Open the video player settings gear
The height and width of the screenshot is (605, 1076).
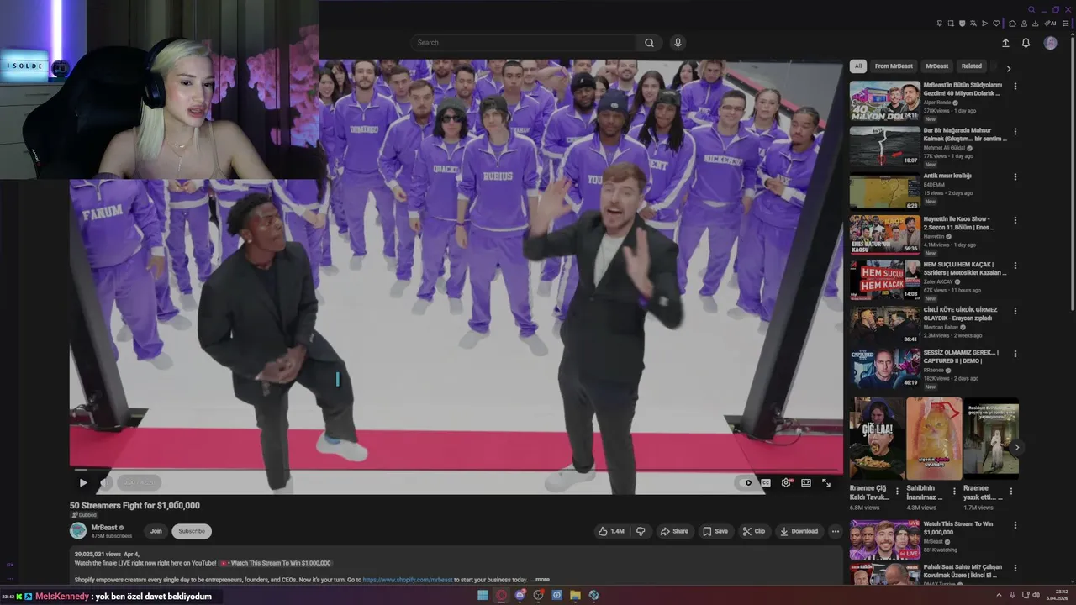click(x=786, y=482)
